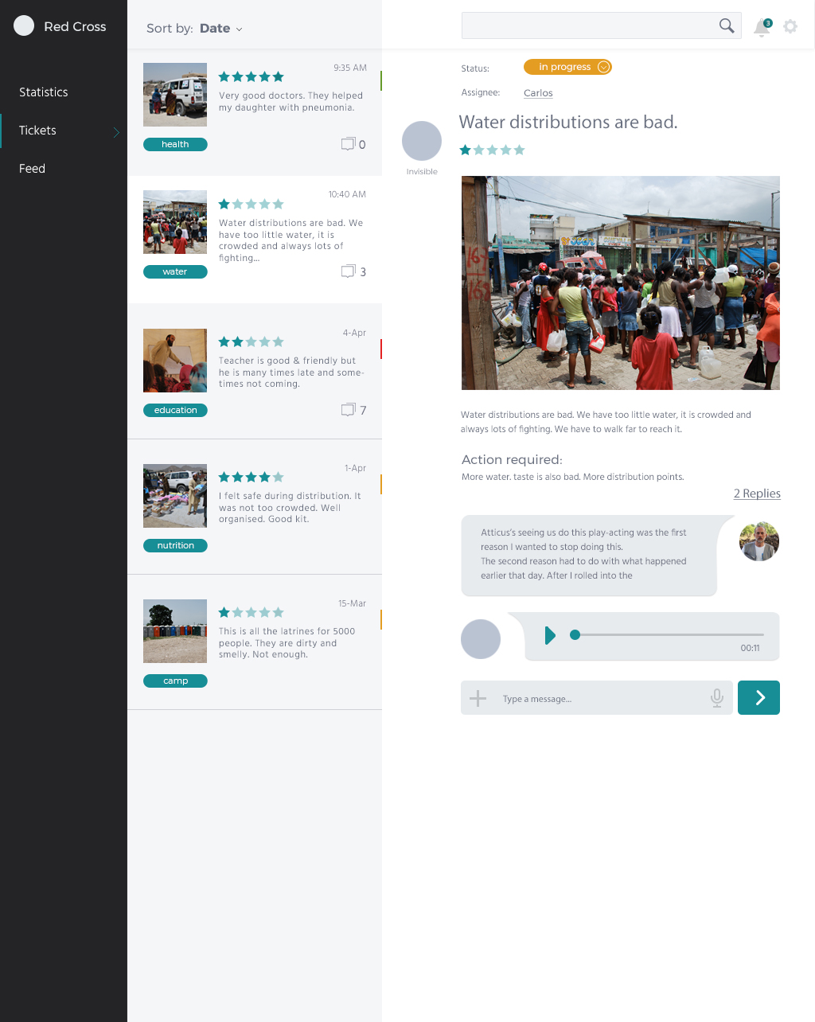Open nutrition ticket thumbnail photo
Viewport: 815px width, 1022px height.
(175, 496)
